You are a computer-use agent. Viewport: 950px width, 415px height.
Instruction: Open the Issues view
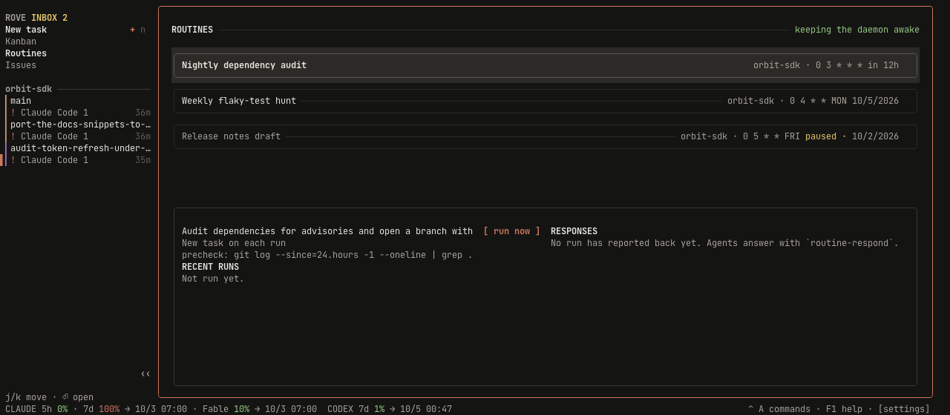(x=21, y=65)
